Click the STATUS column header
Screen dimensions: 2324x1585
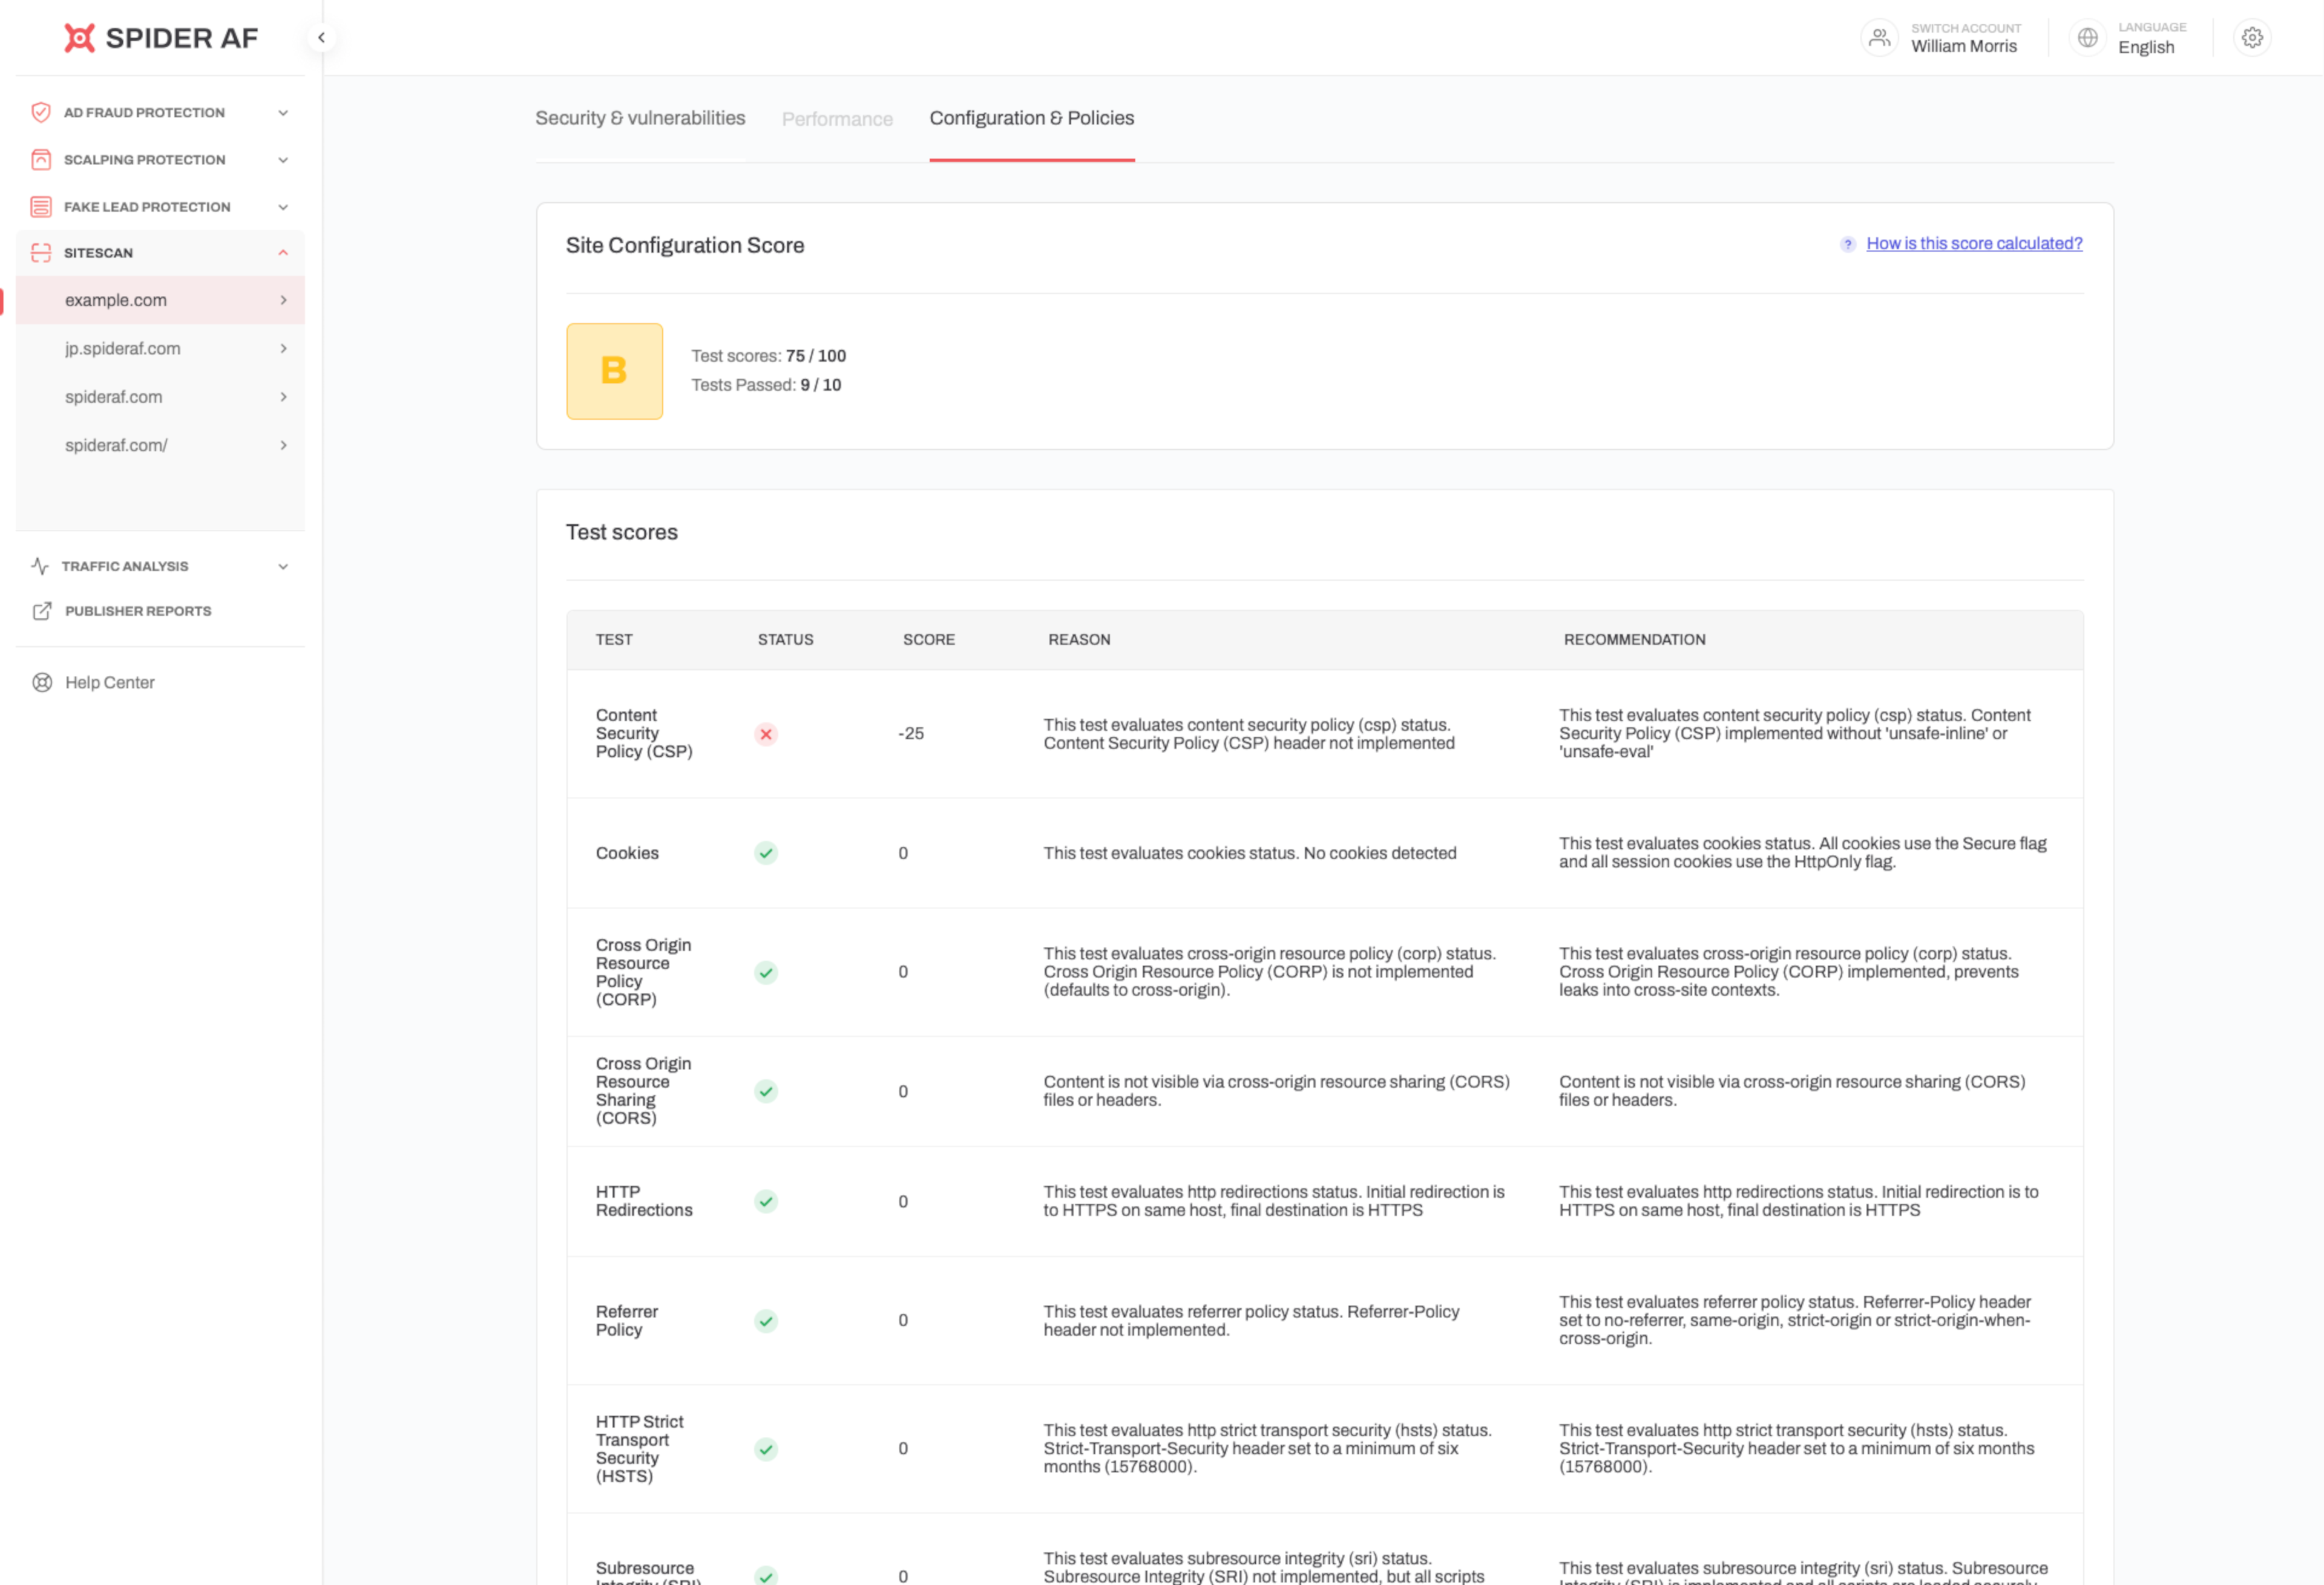pyautogui.click(x=785, y=639)
